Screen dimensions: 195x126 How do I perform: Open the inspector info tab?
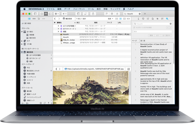point(138,19)
